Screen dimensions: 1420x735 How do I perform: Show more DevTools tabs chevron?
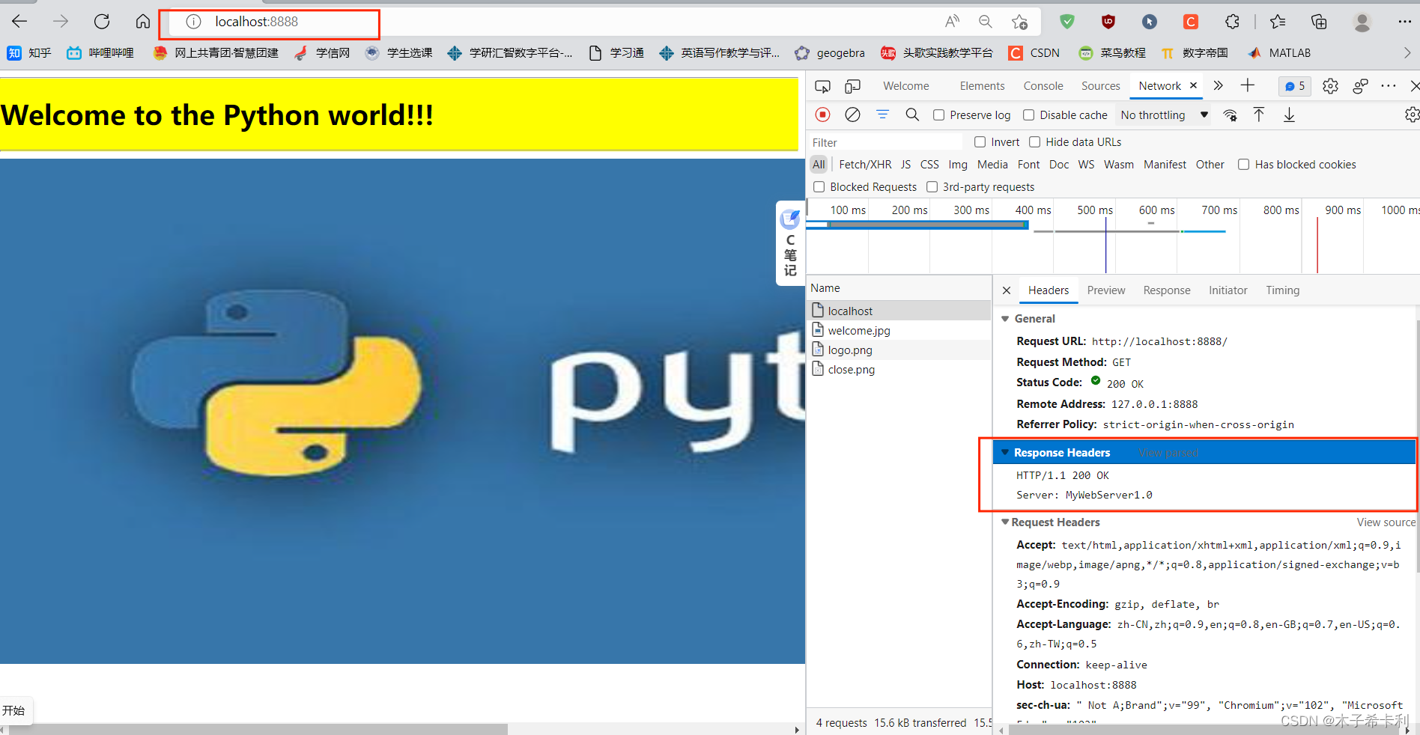click(x=1219, y=85)
